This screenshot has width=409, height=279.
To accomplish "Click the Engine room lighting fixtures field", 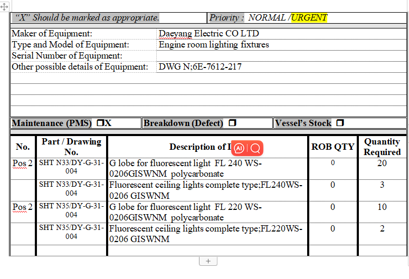I will [x=214, y=45].
